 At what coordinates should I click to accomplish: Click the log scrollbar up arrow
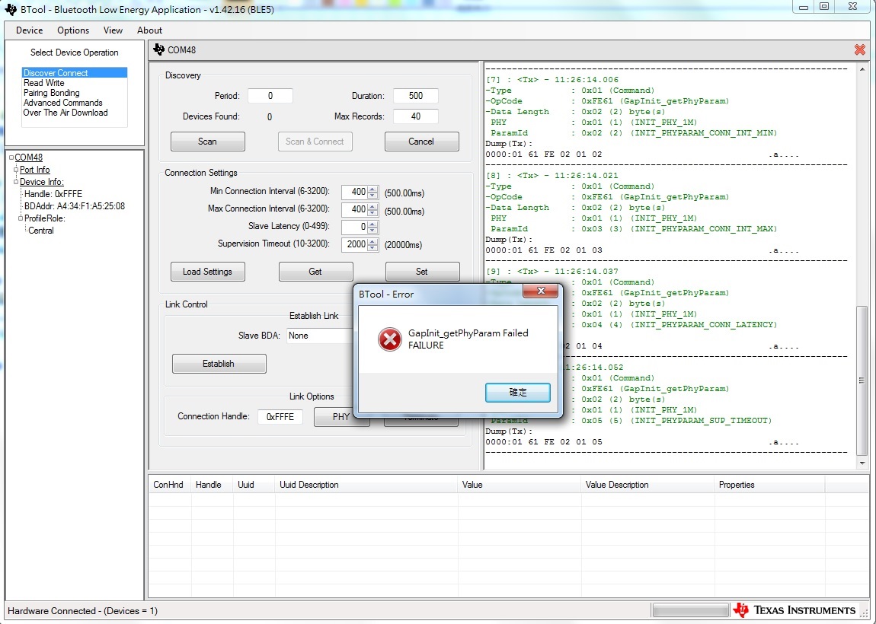(x=862, y=70)
